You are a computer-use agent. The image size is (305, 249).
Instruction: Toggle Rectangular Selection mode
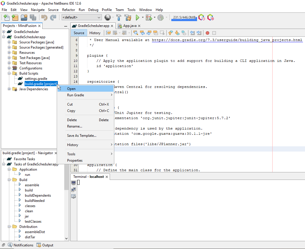[x=162, y=33]
